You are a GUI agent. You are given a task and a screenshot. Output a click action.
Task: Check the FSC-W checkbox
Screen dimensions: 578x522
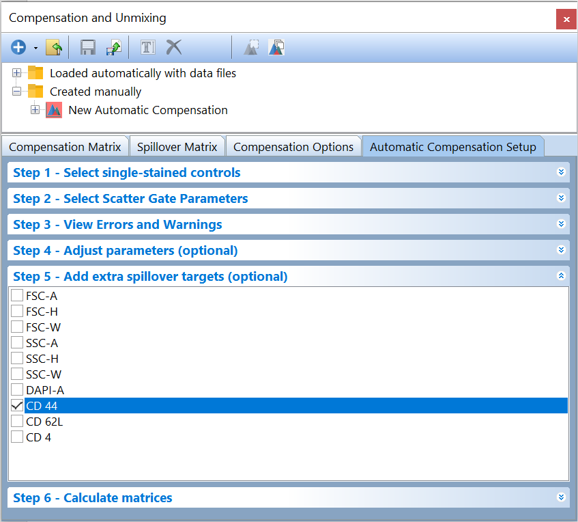pyautogui.click(x=17, y=327)
